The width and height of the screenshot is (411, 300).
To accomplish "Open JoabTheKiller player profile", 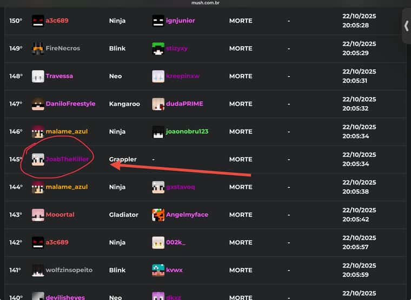I will coord(67,159).
